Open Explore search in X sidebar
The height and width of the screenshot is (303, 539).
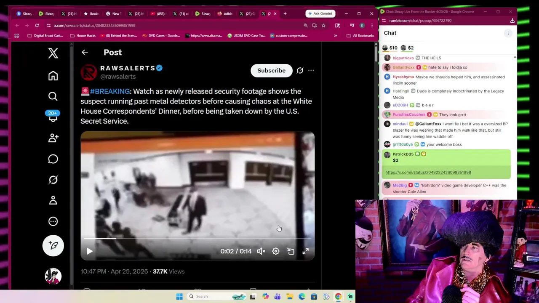[53, 96]
